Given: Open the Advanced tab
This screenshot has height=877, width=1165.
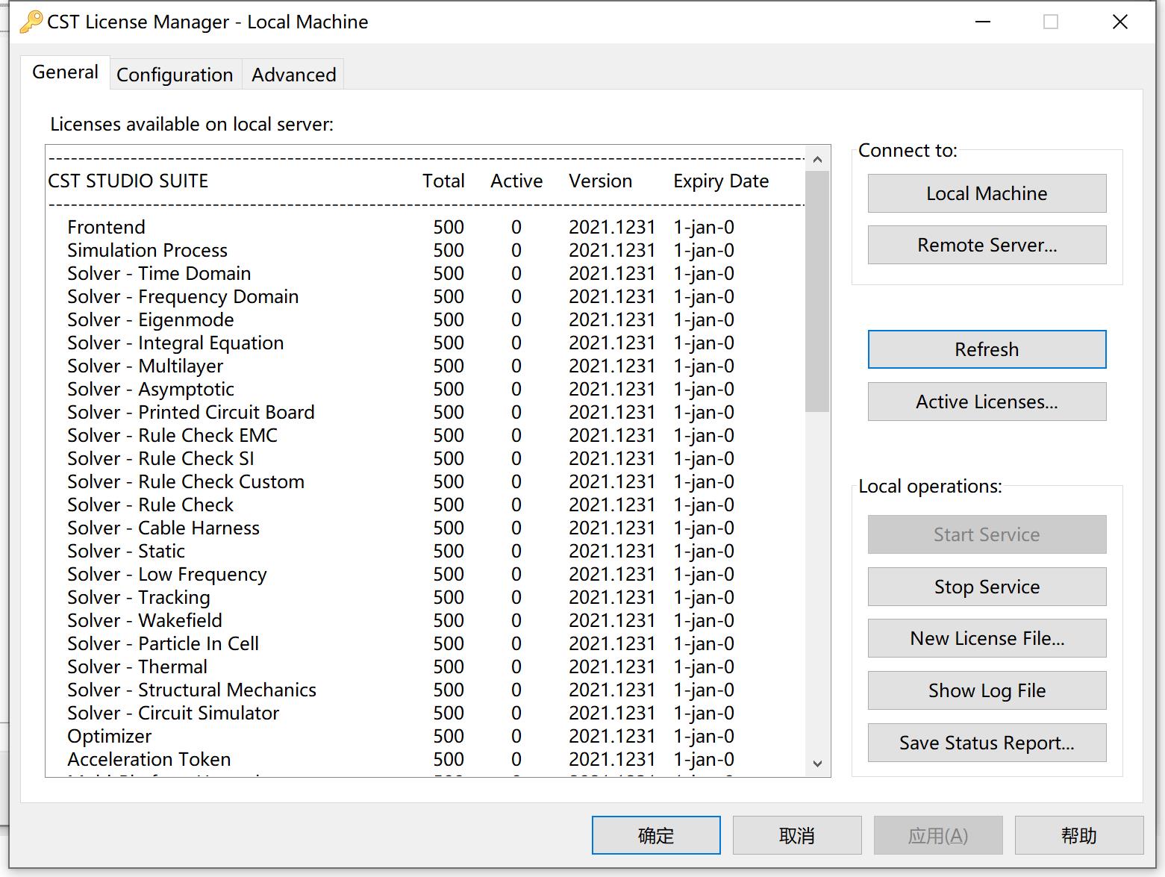Looking at the screenshot, I should click(293, 75).
